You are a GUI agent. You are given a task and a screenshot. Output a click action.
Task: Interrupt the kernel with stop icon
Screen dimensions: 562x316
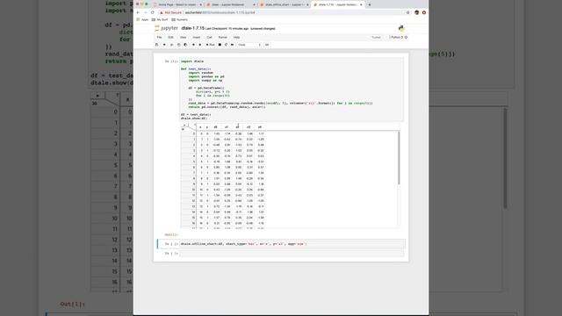tap(220, 45)
